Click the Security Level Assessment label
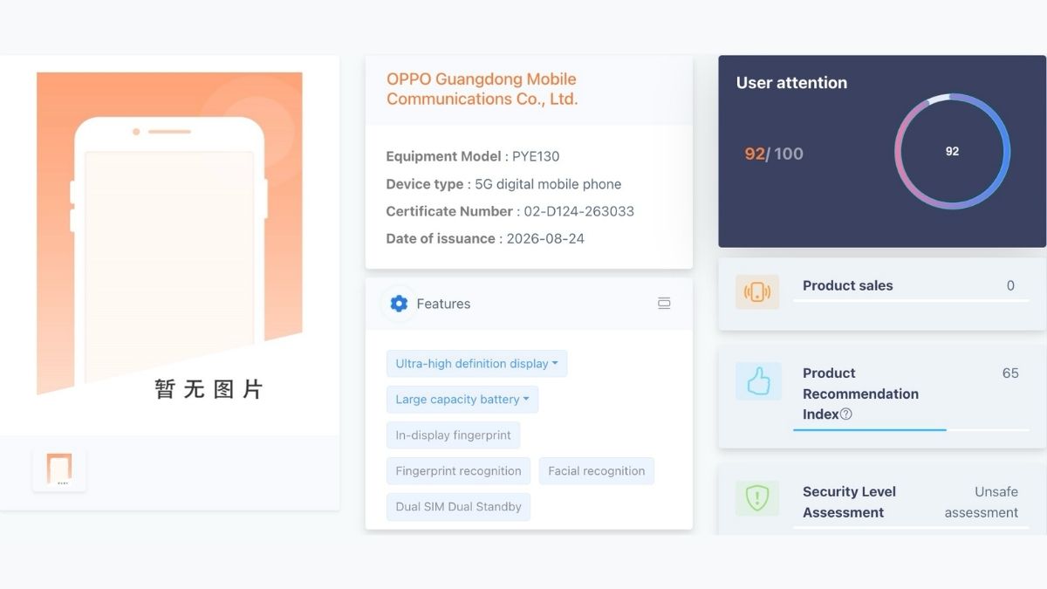Image resolution: width=1047 pixels, height=589 pixels. pyautogui.click(x=849, y=502)
